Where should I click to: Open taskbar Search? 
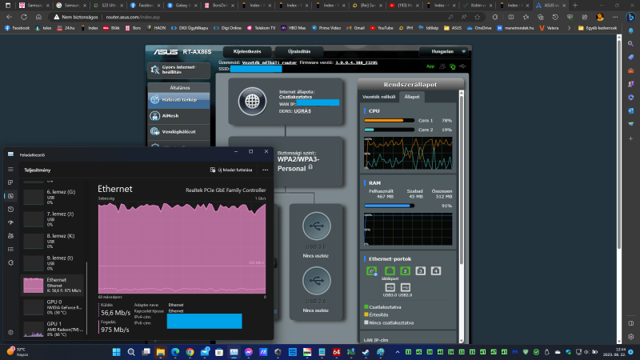(x=131, y=352)
